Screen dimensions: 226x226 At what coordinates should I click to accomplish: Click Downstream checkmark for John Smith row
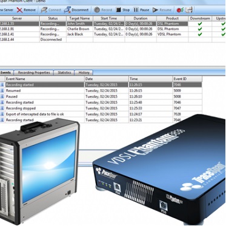200,24
